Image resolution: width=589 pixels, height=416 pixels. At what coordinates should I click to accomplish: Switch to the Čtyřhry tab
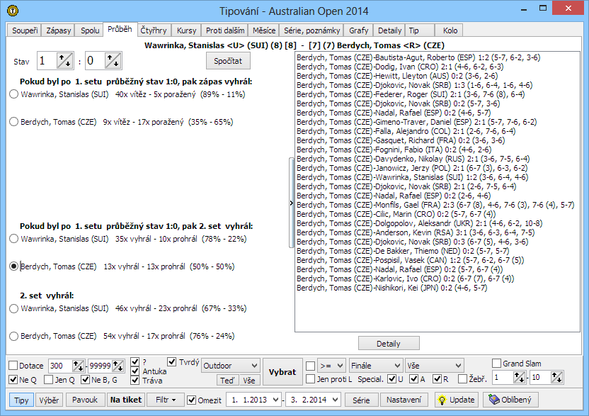point(154,30)
